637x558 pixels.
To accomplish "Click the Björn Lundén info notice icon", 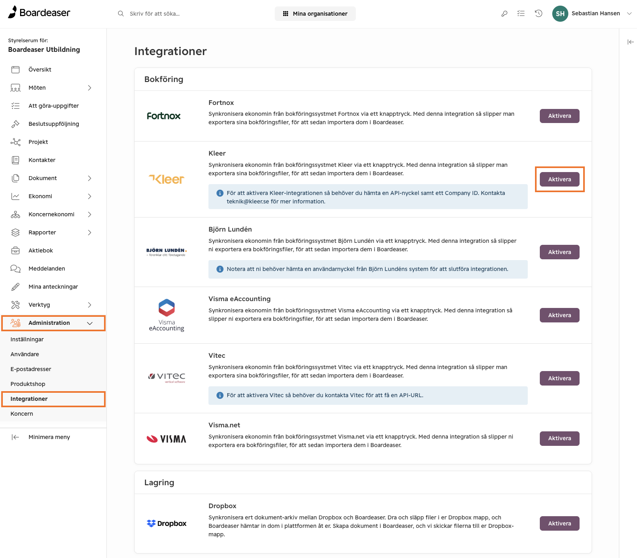I will coord(220,269).
